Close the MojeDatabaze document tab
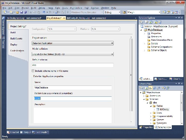This screenshot has width=186, height=140. point(64,18)
